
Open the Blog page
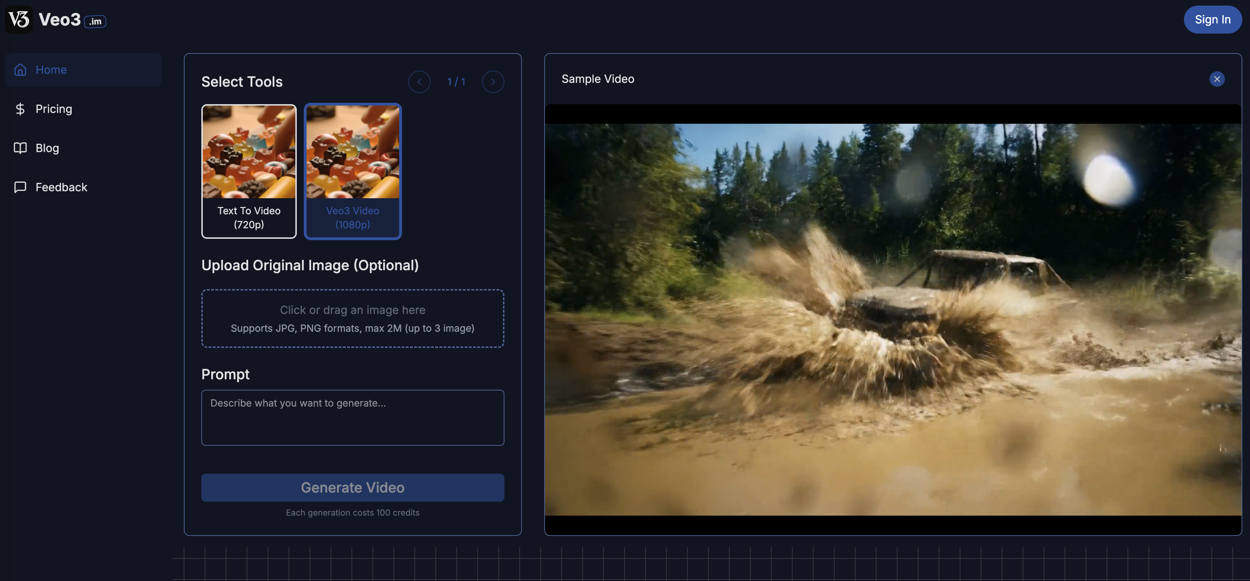point(47,148)
